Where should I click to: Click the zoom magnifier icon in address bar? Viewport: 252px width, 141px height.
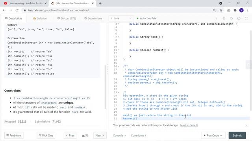(x=214, y=10)
